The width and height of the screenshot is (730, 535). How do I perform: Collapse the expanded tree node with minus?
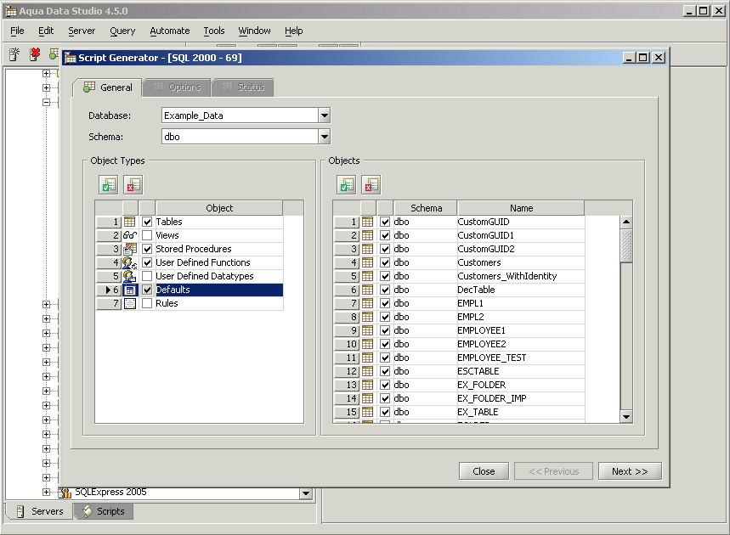coord(46,103)
